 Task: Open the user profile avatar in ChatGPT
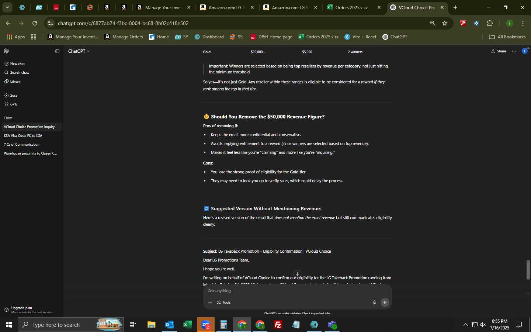525,51
